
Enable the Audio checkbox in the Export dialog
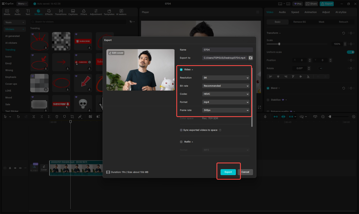(181, 142)
